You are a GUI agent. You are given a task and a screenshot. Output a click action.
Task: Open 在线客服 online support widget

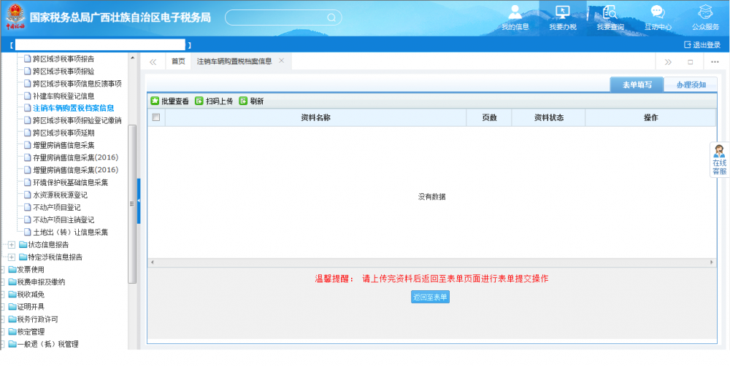(719, 160)
